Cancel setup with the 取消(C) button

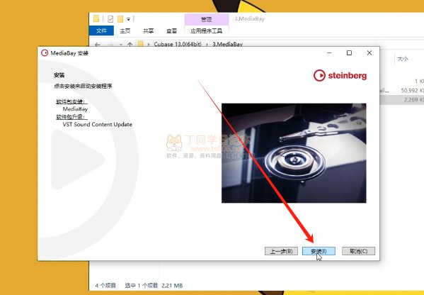point(359,251)
